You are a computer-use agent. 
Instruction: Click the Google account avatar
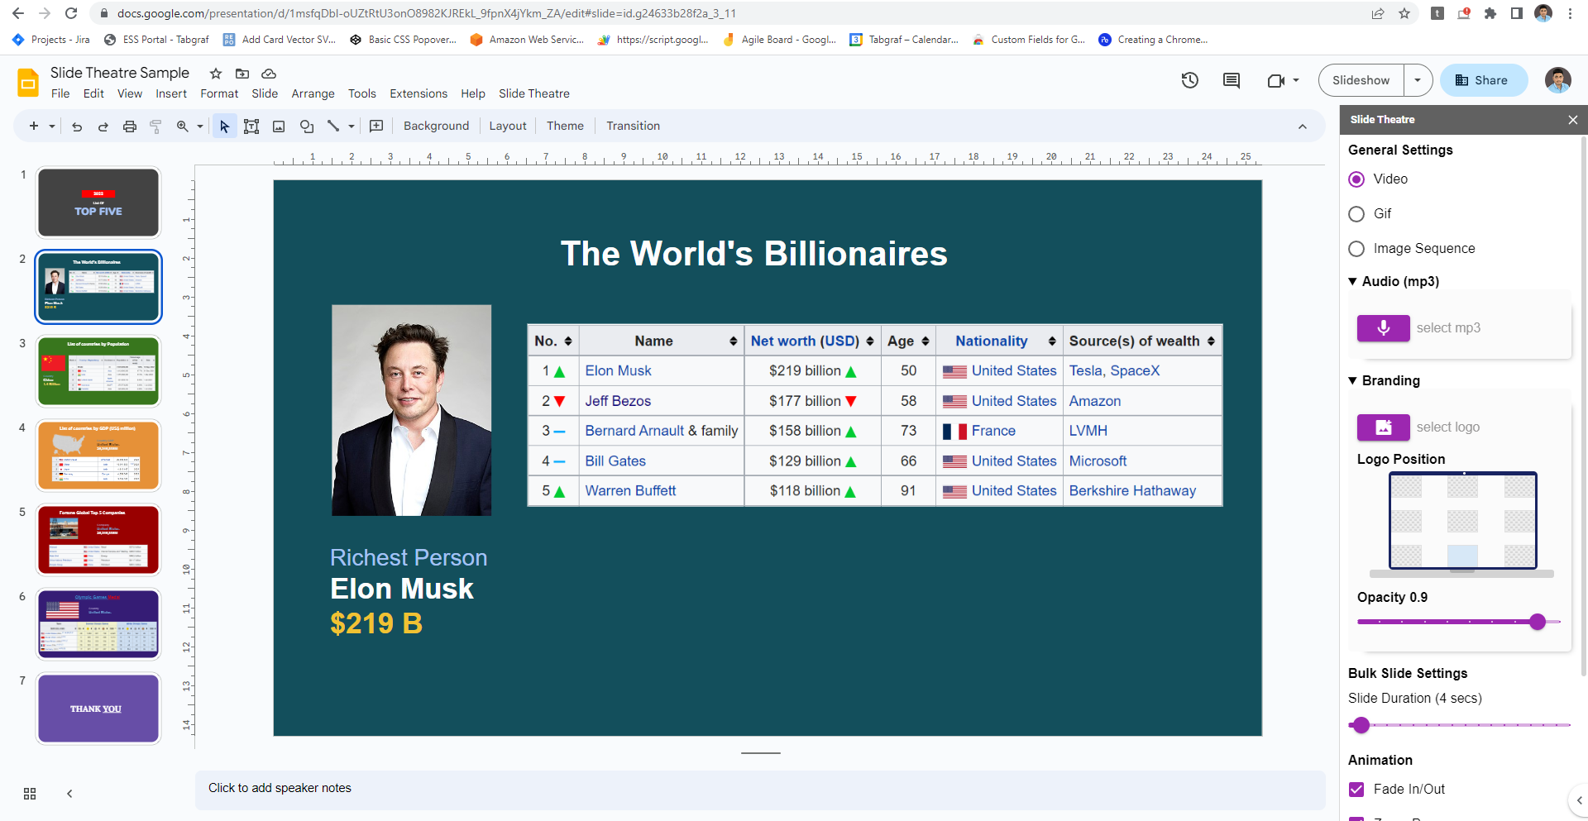(x=1558, y=80)
